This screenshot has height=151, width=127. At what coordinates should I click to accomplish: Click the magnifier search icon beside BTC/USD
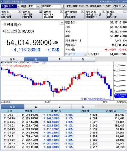tap(63, 6)
